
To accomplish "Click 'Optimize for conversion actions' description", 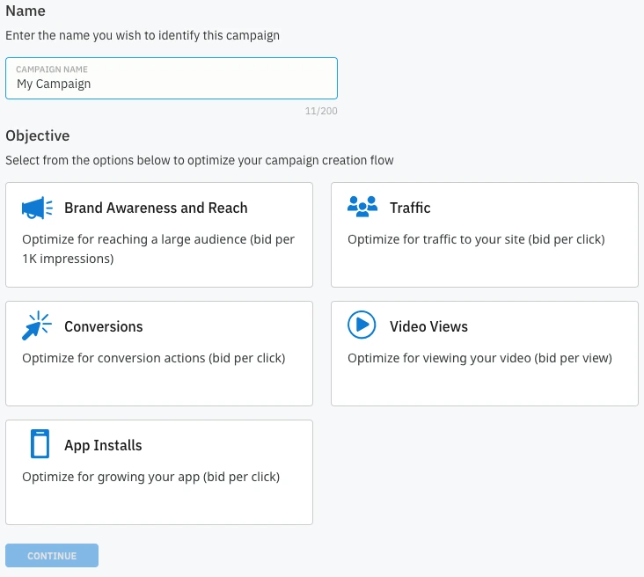I will 153,358.
